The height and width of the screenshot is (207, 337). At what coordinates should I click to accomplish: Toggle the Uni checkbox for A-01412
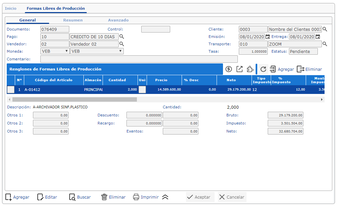point(142,90)
